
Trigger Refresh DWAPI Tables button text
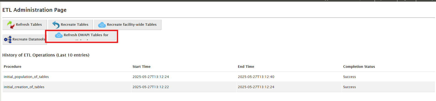[86, 35]
